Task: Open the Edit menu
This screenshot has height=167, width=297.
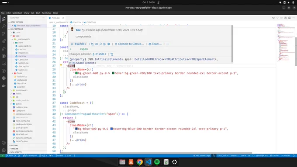Action: [9, 13]
